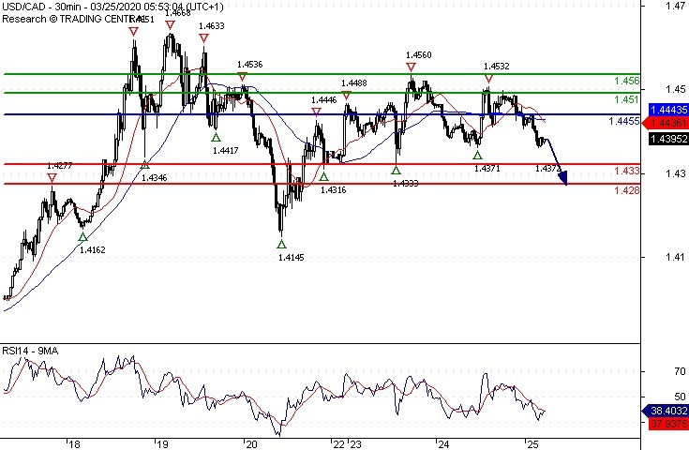Click the 1.4532 price label
The width and height of the screenshot is (689, 450).
497,67
